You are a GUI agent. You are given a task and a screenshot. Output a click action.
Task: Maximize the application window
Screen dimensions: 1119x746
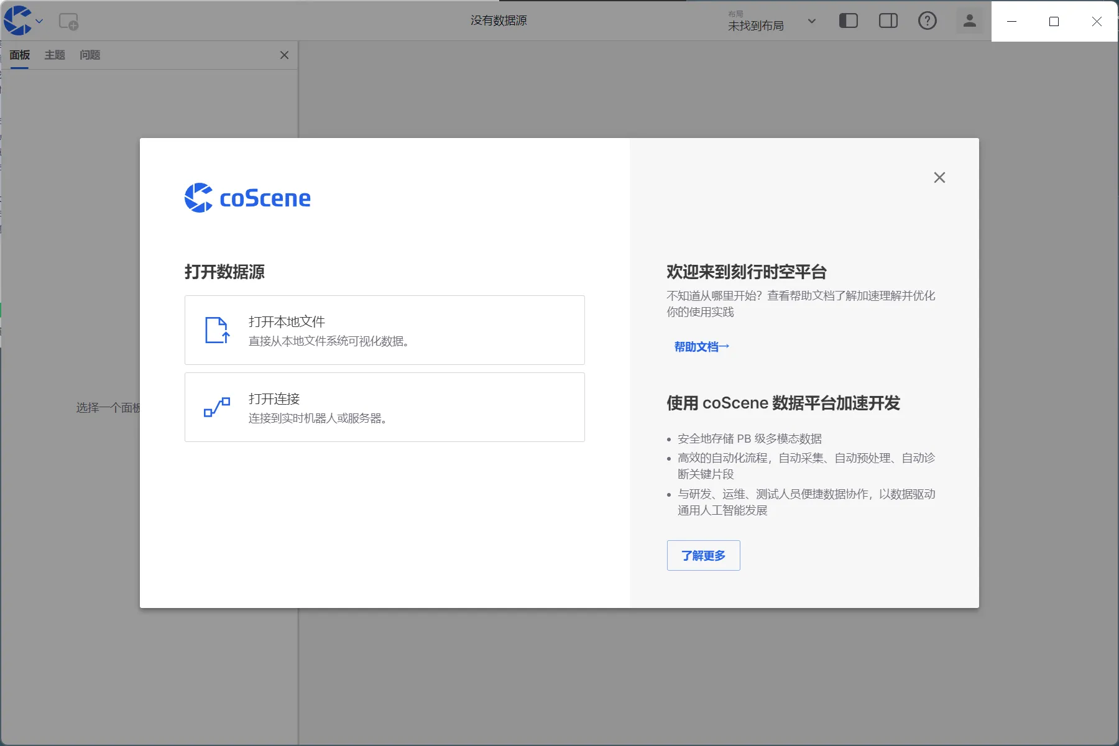[1054, 21]
